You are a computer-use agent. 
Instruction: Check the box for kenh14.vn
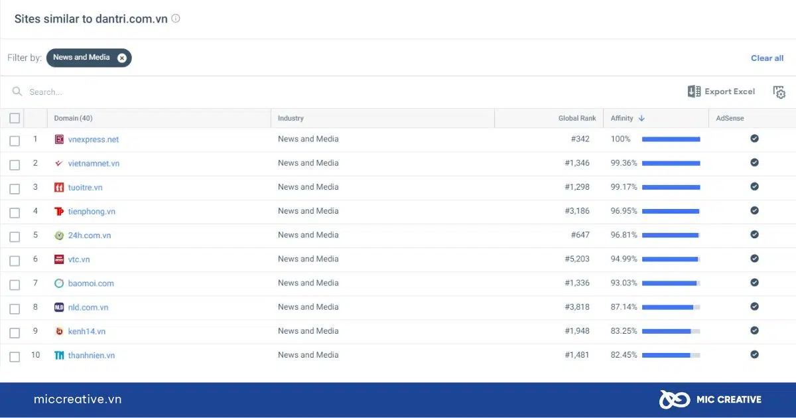[x=15, y=332]
